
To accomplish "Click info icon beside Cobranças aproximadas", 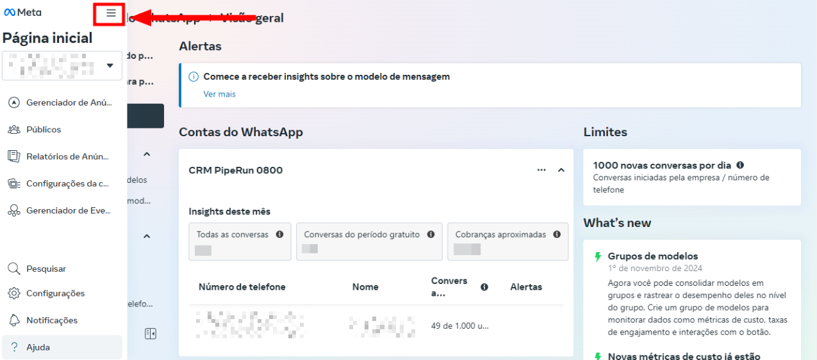I will (x=557, y=235).
